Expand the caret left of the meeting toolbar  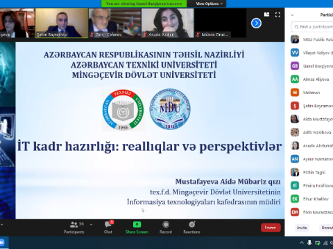point(1,225)
